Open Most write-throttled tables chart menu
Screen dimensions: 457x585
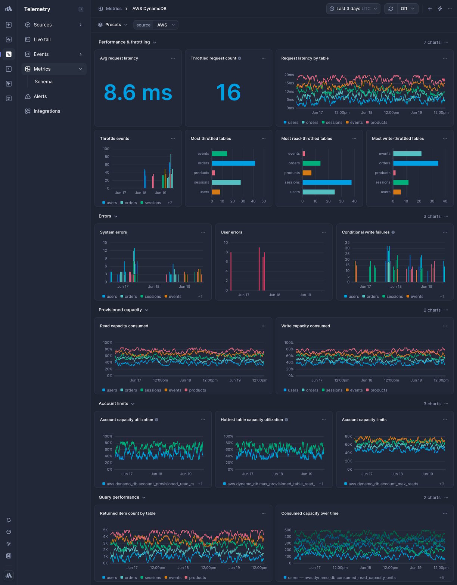coord(445,139)
